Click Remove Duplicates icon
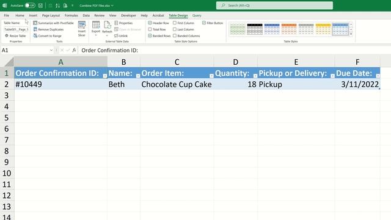Viewport: 391px width, 220px height. (35, 29)
